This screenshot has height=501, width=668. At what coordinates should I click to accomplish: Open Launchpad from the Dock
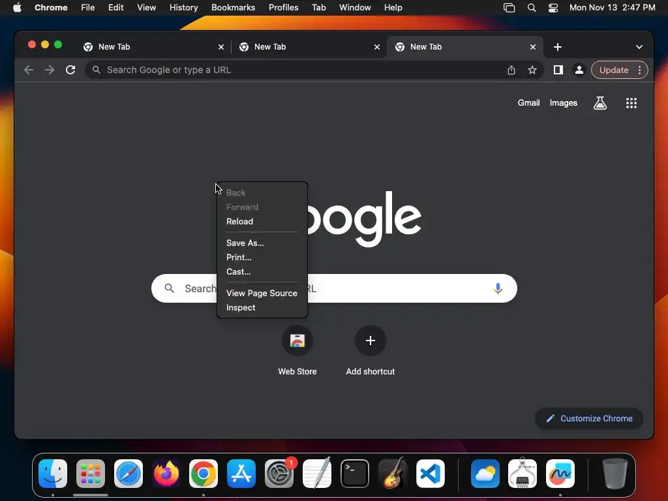tap(90, 474)
